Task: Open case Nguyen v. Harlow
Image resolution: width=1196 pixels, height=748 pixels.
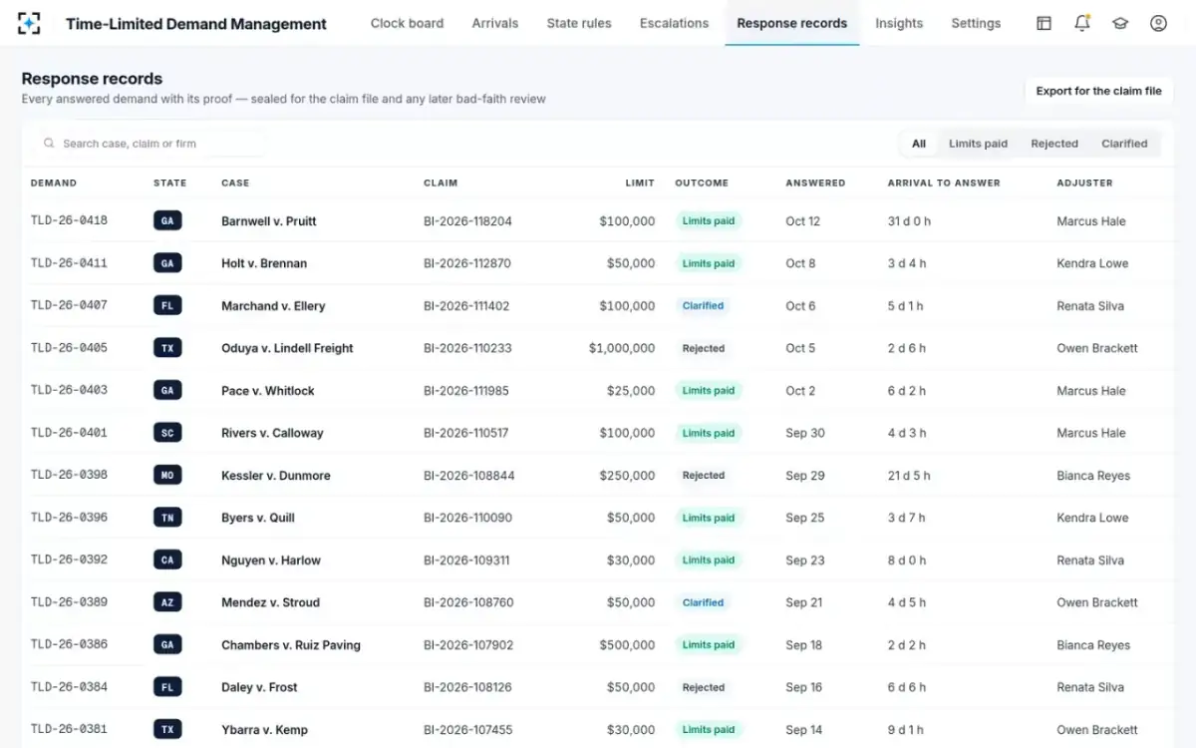Action: [x=271, y=561]
